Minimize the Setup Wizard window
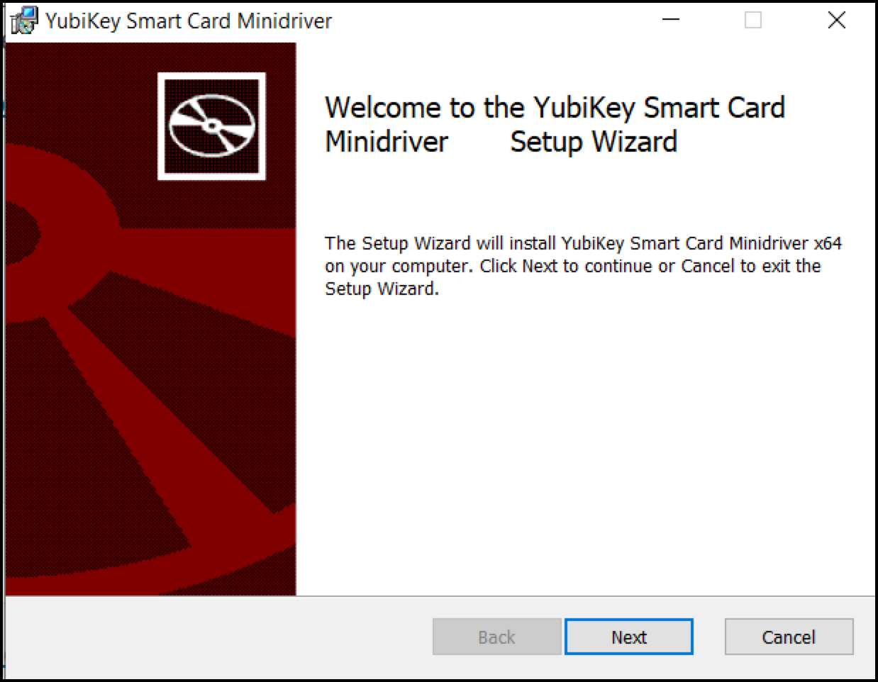Viewport: 878px width, 682px height. pyautogui.click(x=669, y=21)
